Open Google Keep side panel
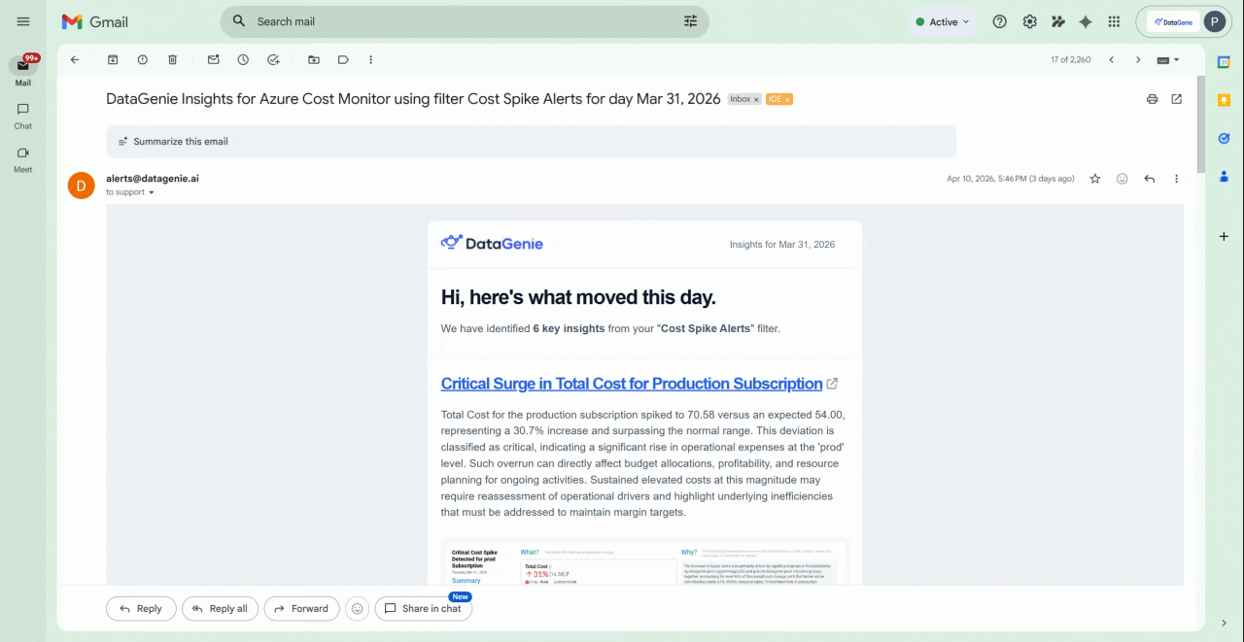1244x642 pixels. pyautogui.click(x=1224, y=100)
